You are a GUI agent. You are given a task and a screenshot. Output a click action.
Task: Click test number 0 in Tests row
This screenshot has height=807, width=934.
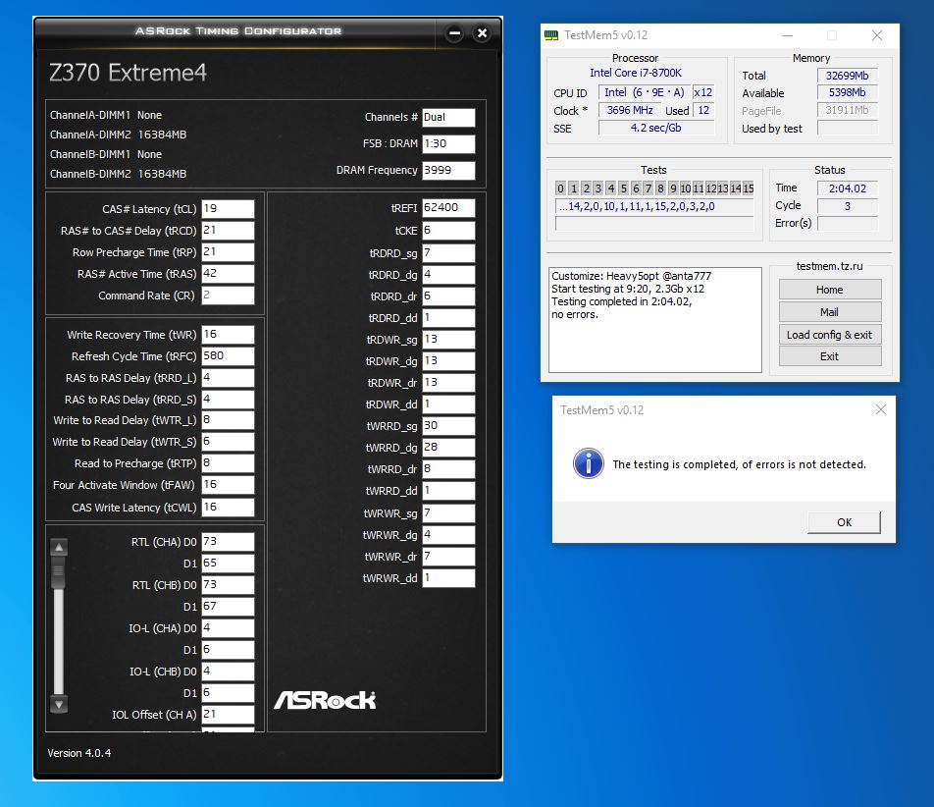point(560,188)
